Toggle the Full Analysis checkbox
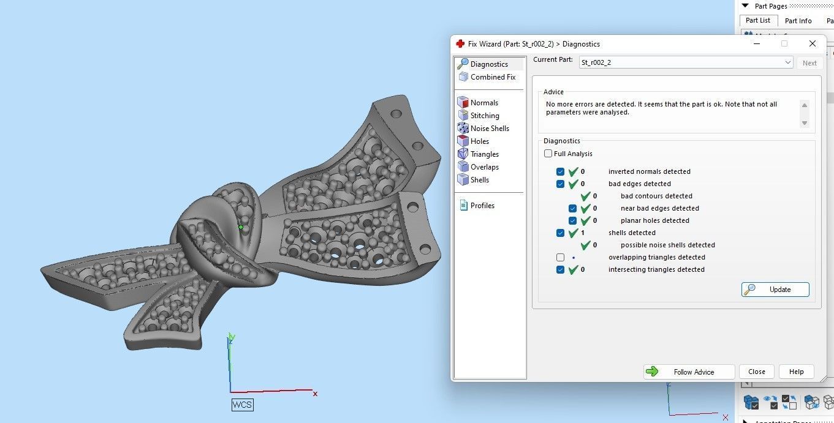 (x=548, y=154)
